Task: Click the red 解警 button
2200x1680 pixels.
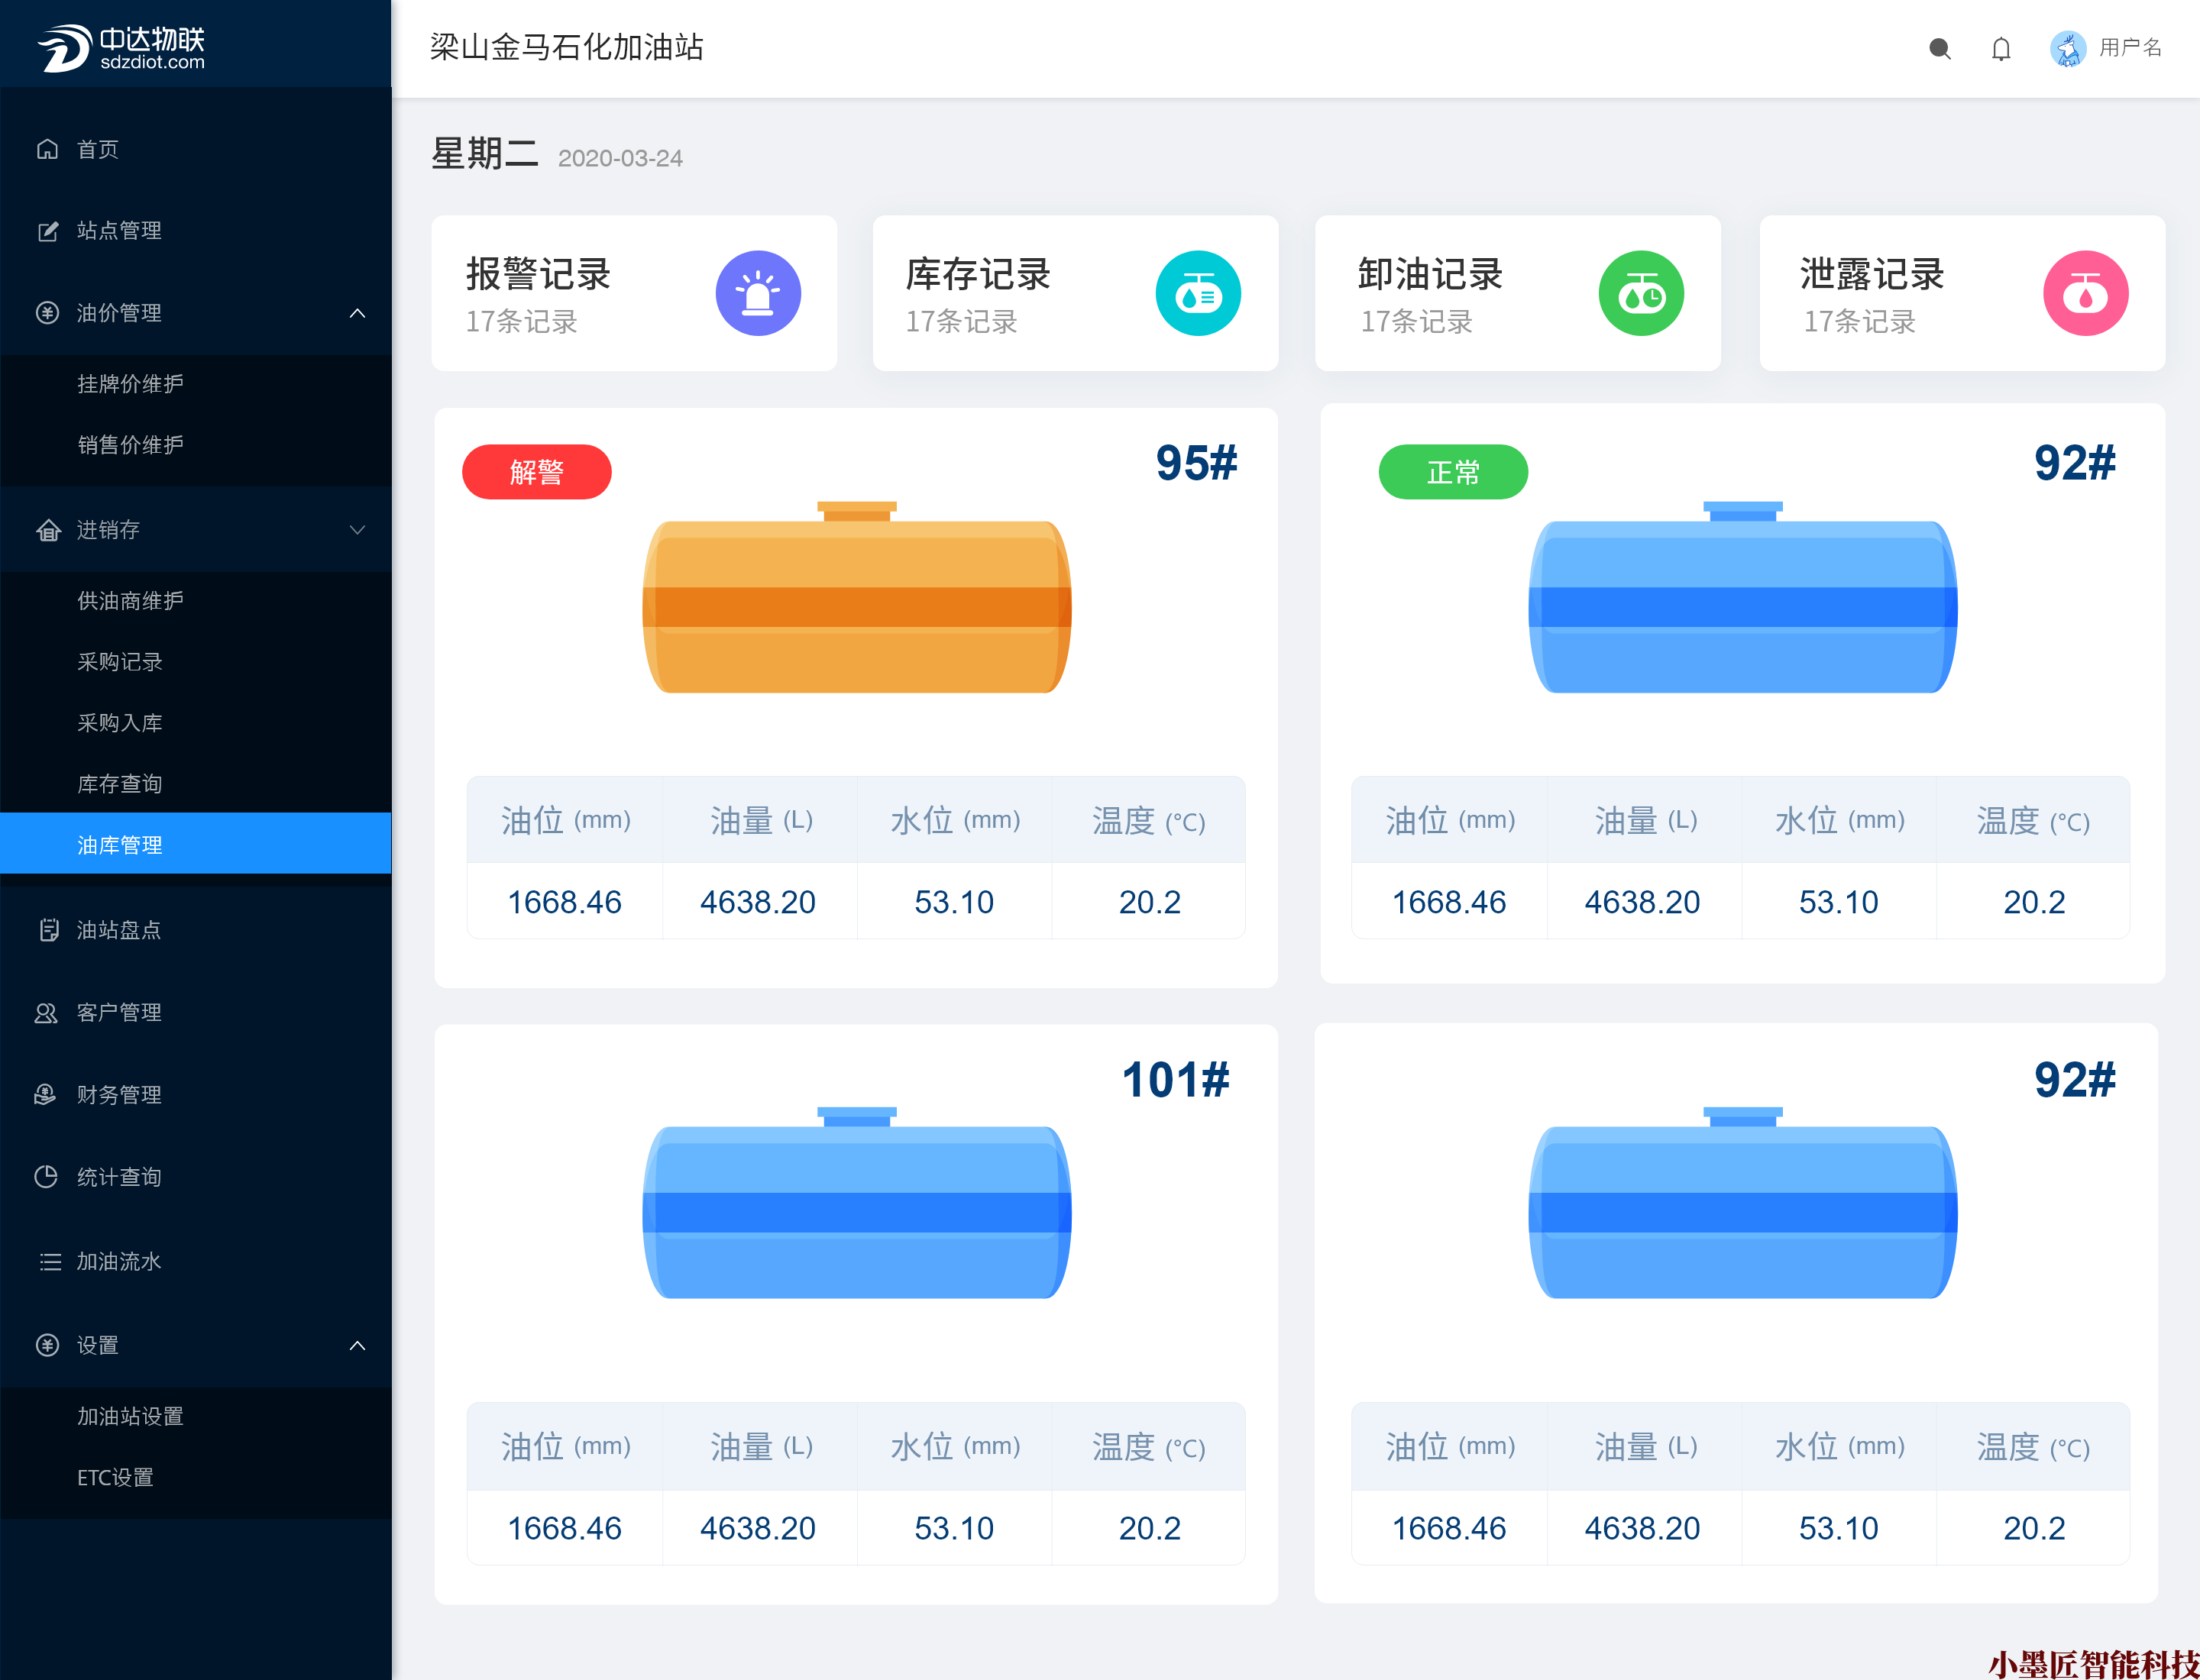Action: [x=536, y=472]
